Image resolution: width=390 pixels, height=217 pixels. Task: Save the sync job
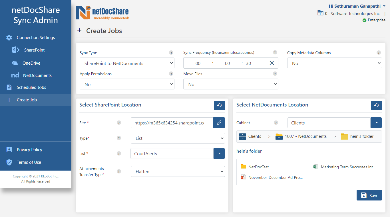click(369, 195)
